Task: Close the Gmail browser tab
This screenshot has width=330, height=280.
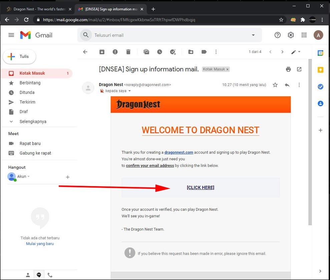Action: pyautogui.click(x=142, y=9)
